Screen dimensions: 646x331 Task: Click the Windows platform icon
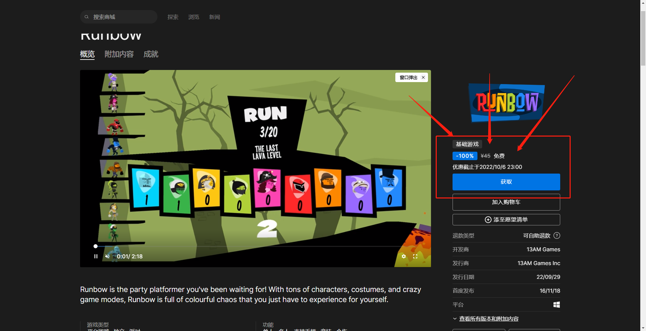pyautogui.click(x=557, y=304)
